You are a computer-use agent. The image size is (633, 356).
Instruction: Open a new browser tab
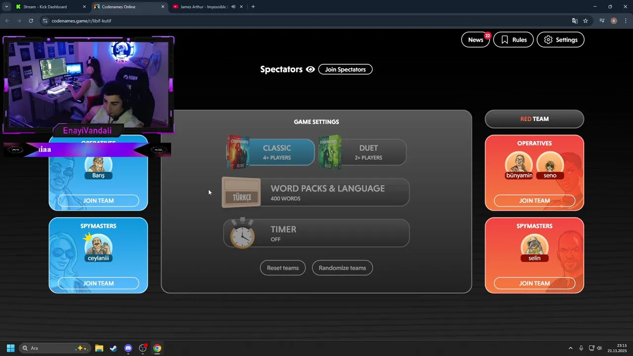[x=253, y=7]
